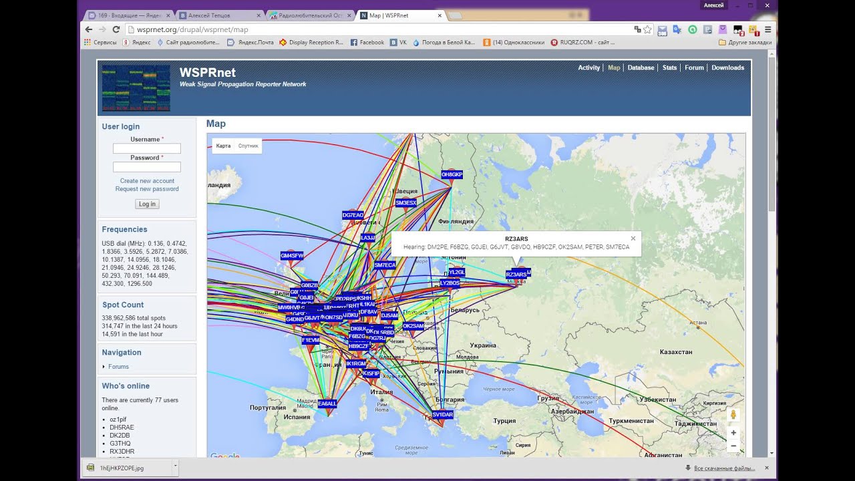
Task: Close the Map | WSPRnet tab
Action: tap(440, 15)
